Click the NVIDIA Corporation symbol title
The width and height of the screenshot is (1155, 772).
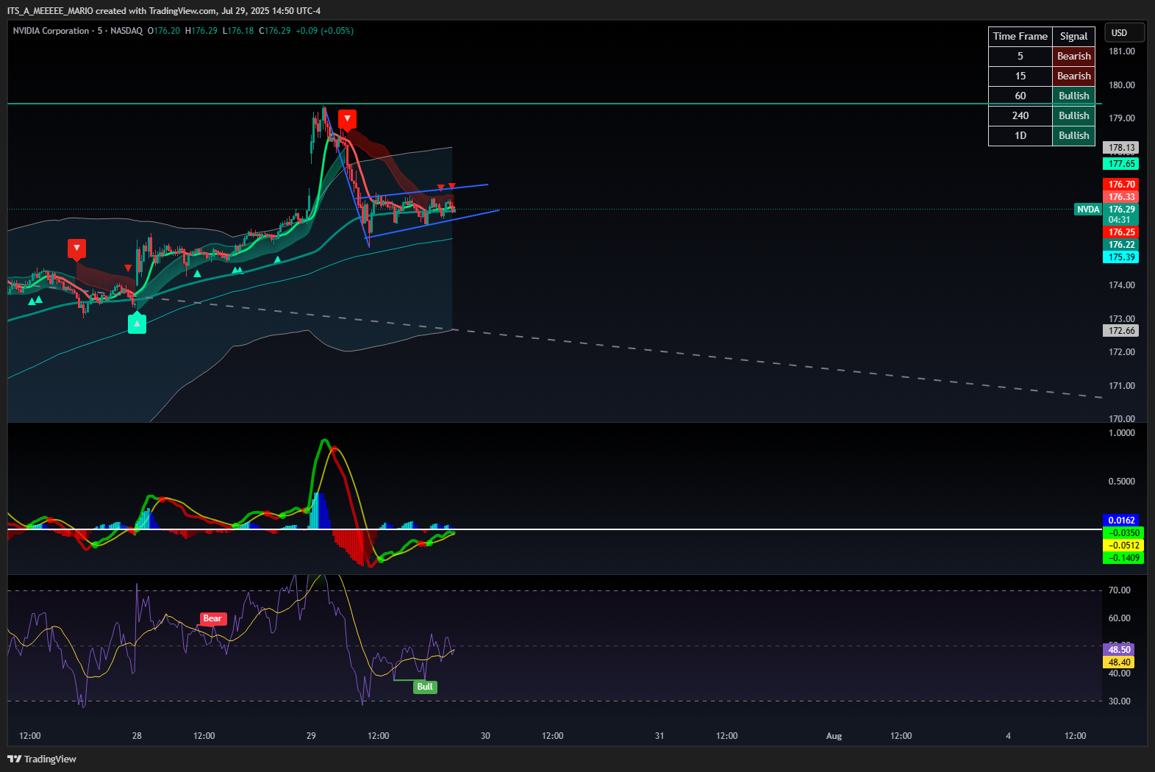tap(51, 31)
